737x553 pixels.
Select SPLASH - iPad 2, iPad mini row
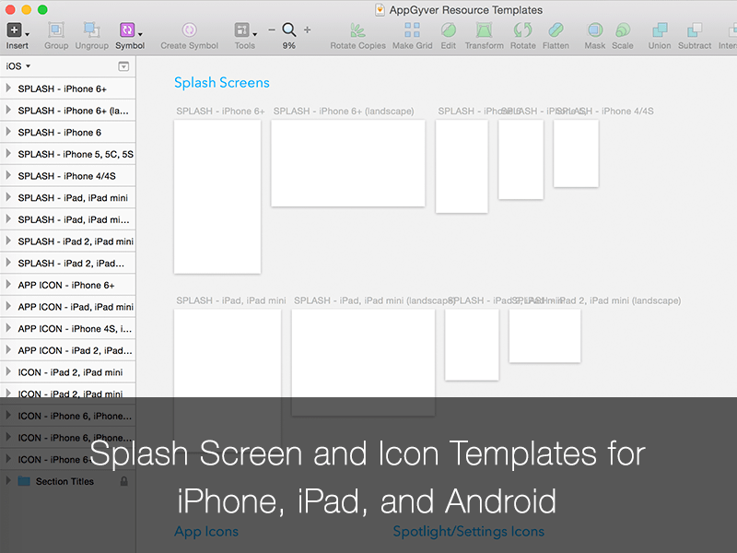[x=67, y=241]
